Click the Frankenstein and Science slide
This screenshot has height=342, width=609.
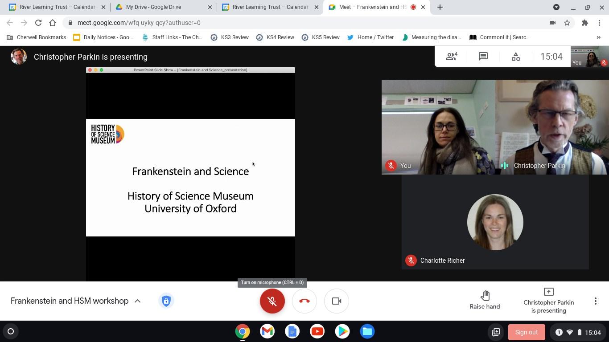click(x=190, y=177)
